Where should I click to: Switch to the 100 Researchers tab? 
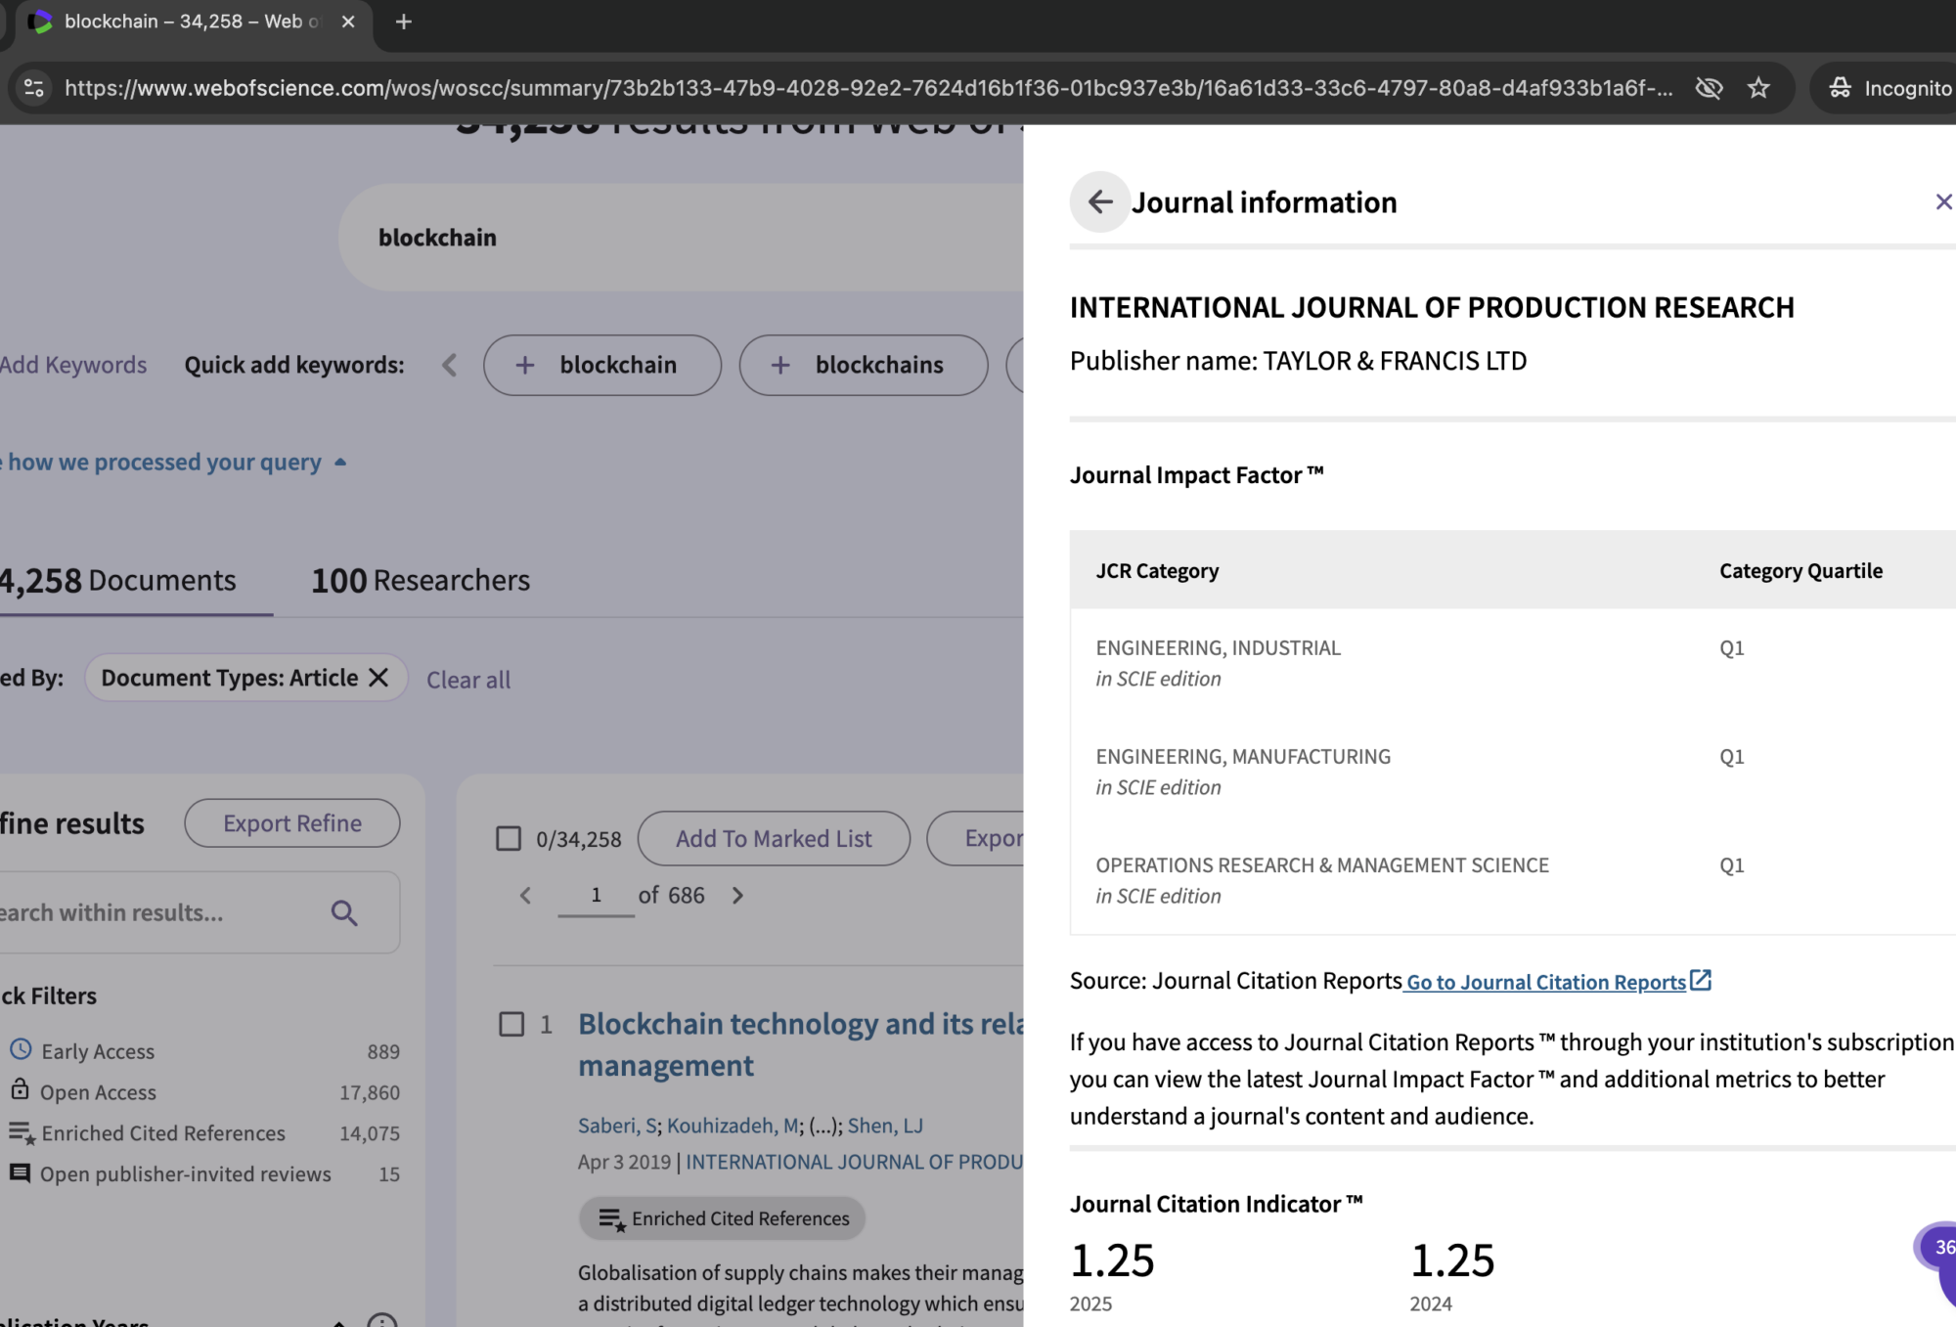point(421,581)
